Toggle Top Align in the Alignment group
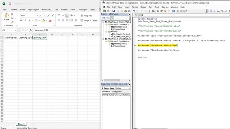230x129 pixels. tap(59, 15)
